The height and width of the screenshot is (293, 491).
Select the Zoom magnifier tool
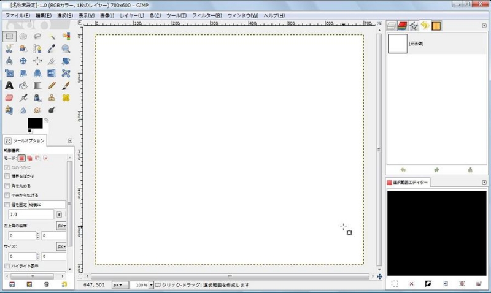tap(66, 48)
